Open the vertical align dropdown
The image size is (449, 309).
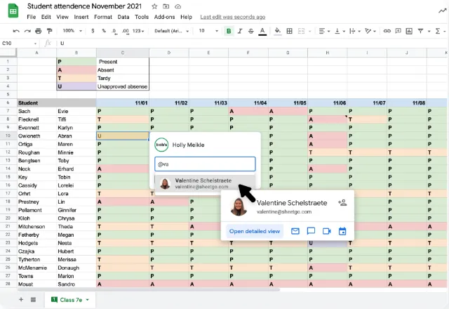click(340, 31)
